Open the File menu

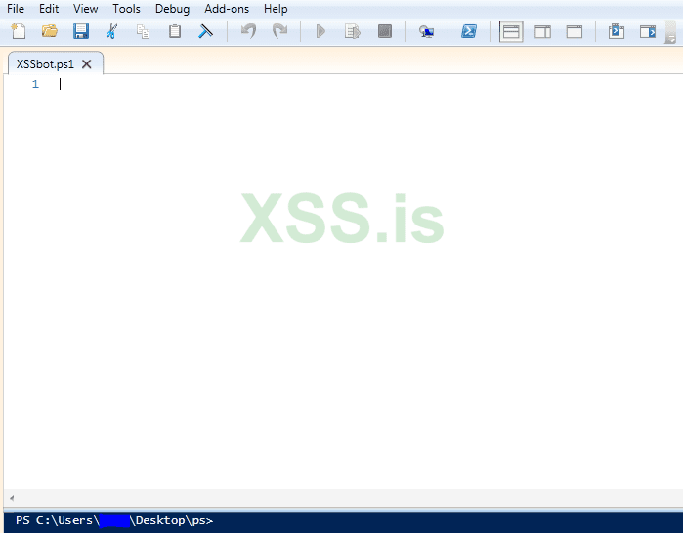pyautogui.click(x=16, y=9)
